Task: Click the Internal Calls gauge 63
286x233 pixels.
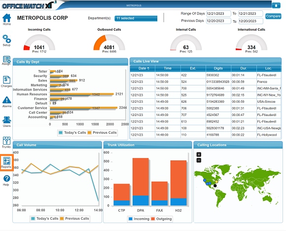Action: tap(186, 43)
